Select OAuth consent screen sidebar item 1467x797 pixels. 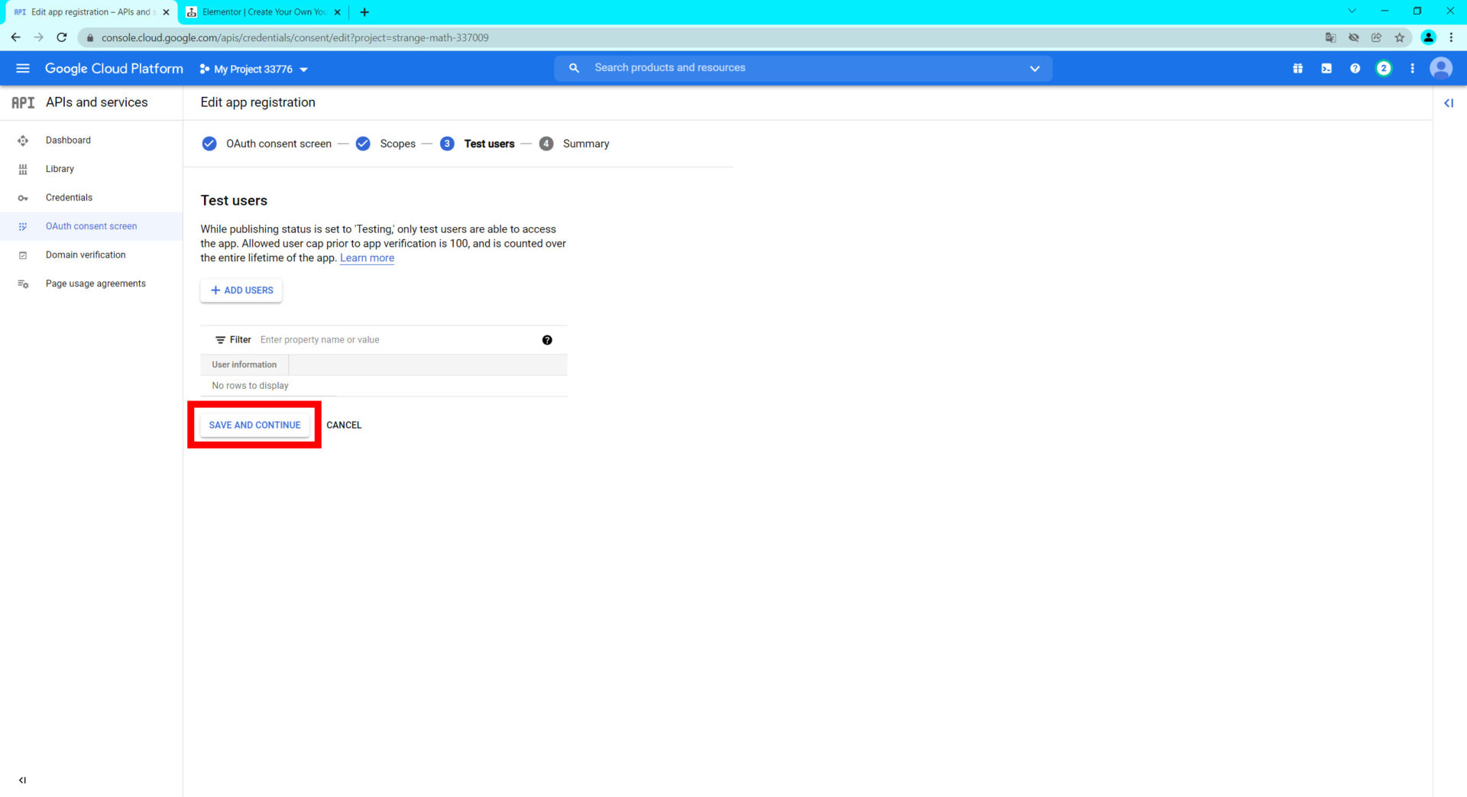coord(91,226)
